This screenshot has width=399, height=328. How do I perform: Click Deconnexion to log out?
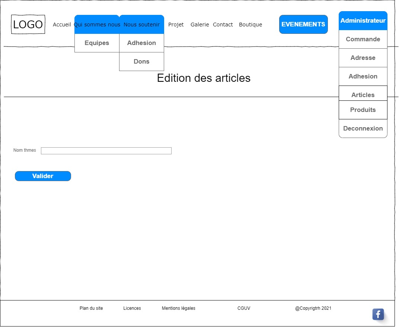point(363,129)
